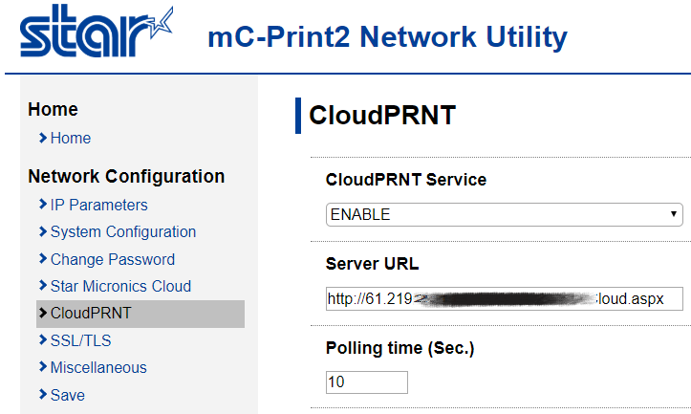Image resolution: width=691 pixels, height=414 pixels.
Task: Open the Change Password page
Action: point(113,259)
